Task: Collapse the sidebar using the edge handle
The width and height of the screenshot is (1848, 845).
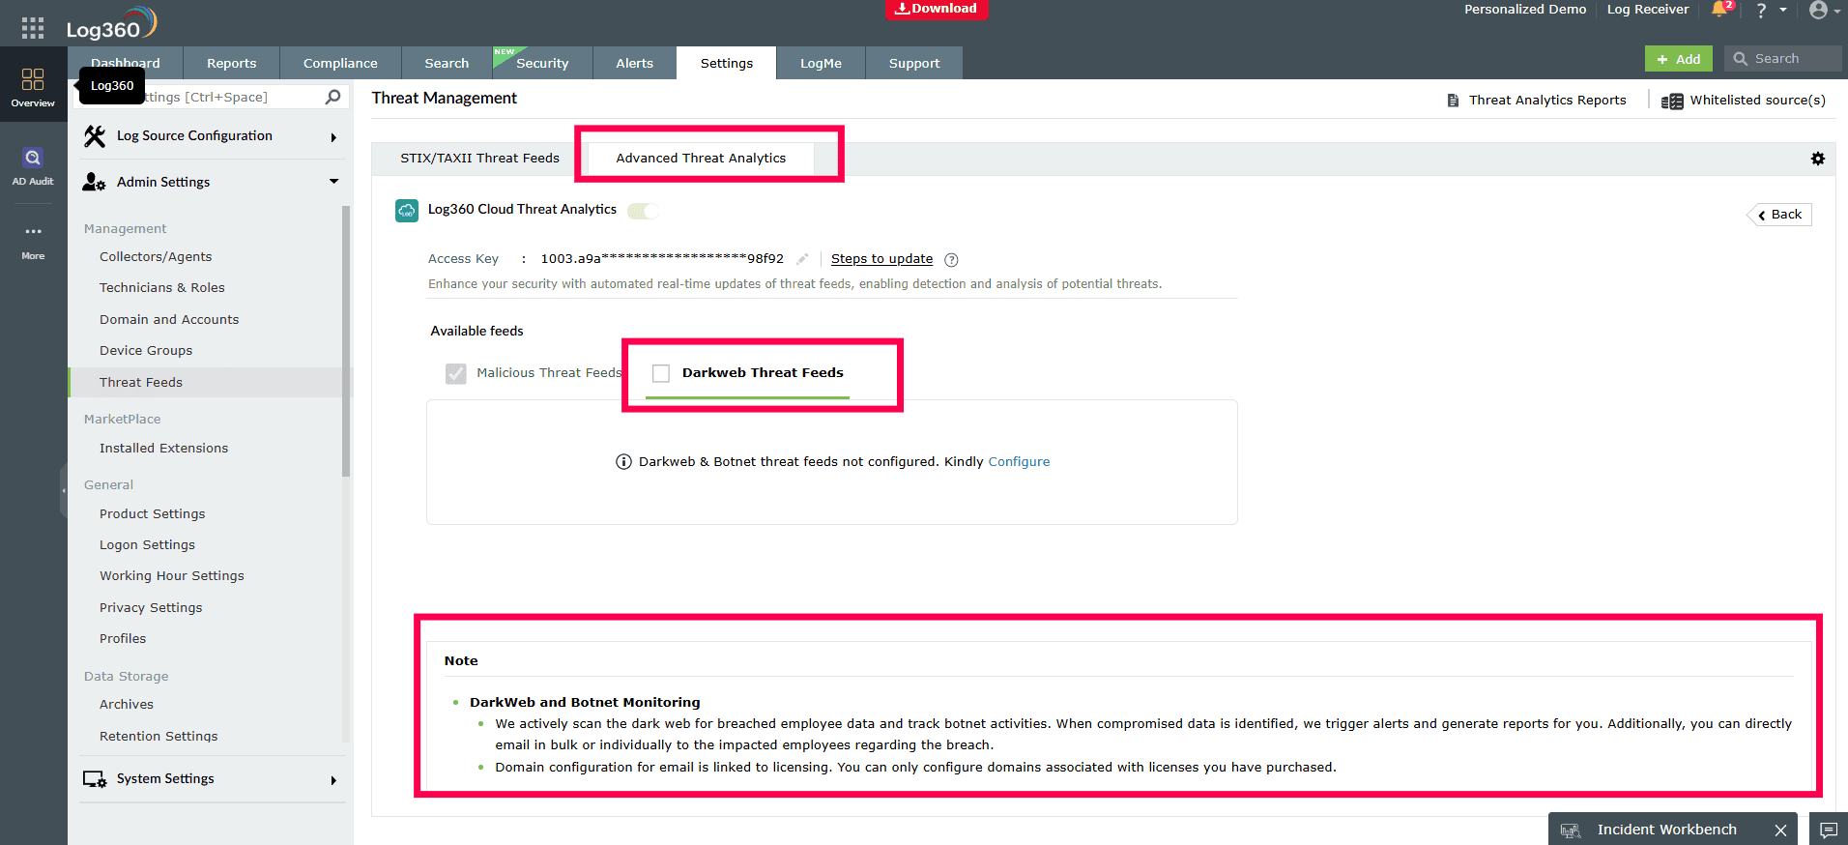Action: (x=64, y=491)
